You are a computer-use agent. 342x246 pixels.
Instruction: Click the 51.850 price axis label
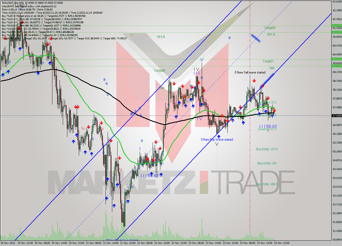[x=337, y=222]
